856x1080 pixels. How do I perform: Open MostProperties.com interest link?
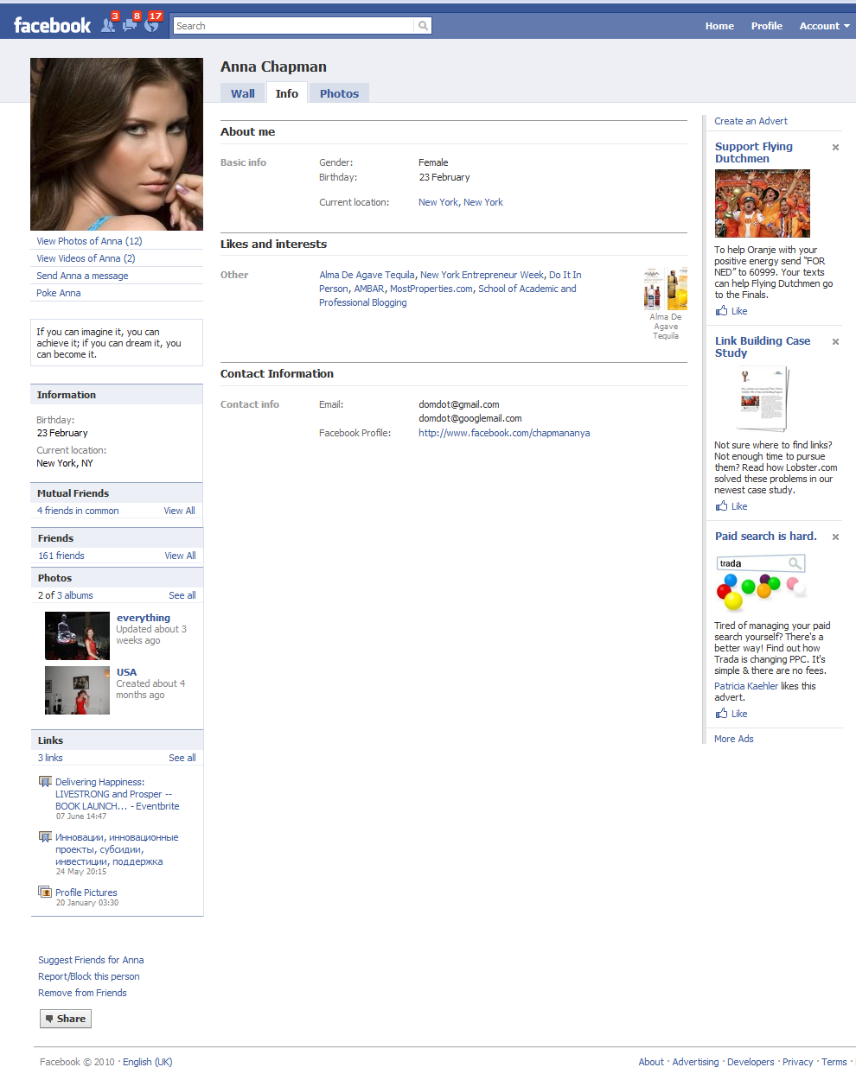(431, 289)
